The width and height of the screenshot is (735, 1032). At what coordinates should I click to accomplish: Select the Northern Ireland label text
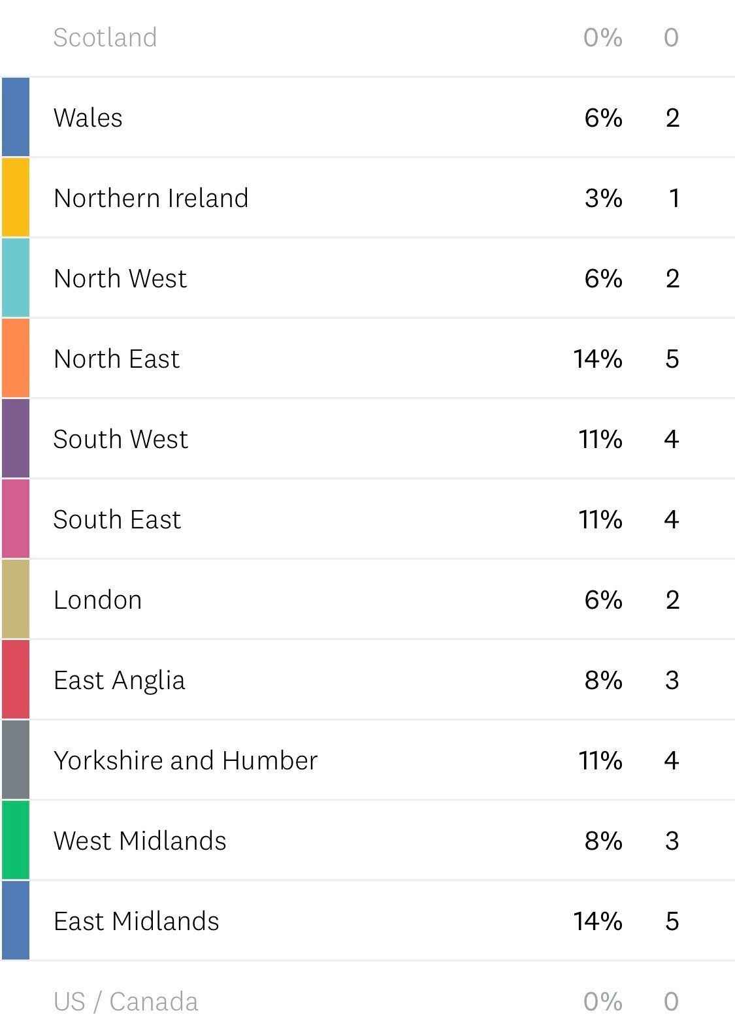151,199
